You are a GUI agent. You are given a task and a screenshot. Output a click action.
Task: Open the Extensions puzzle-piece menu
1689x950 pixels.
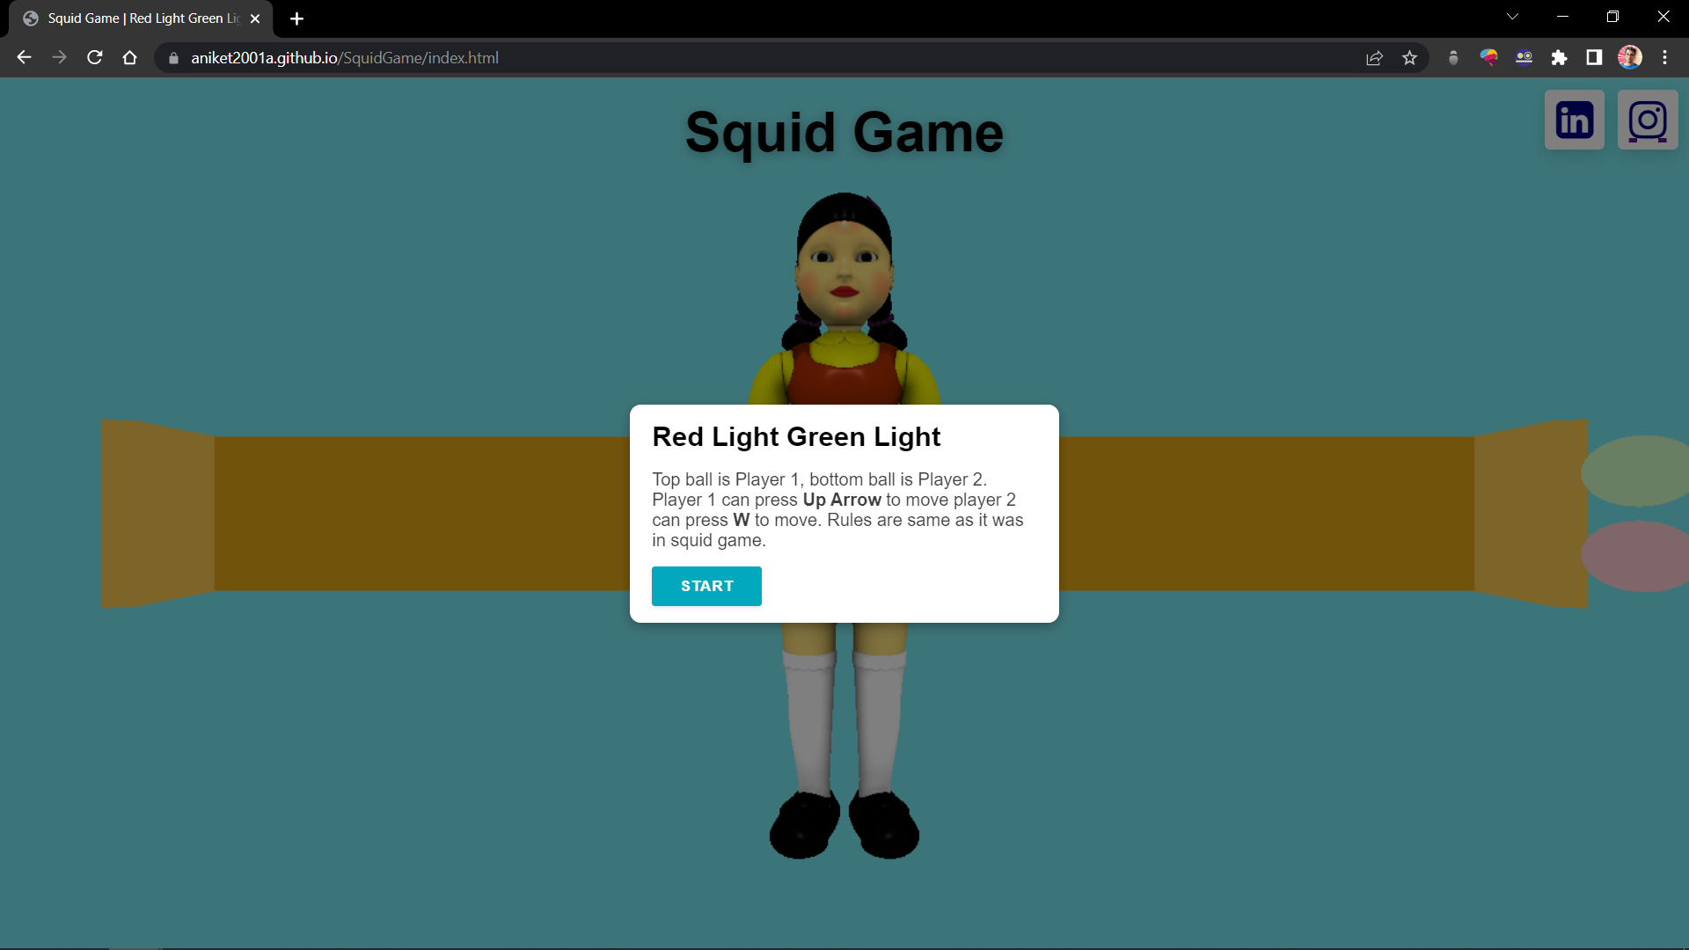[x=1560, y=57]
